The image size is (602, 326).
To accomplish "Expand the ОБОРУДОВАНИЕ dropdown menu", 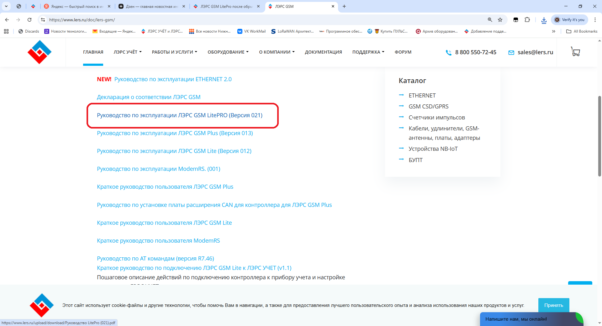I will 228,52.
